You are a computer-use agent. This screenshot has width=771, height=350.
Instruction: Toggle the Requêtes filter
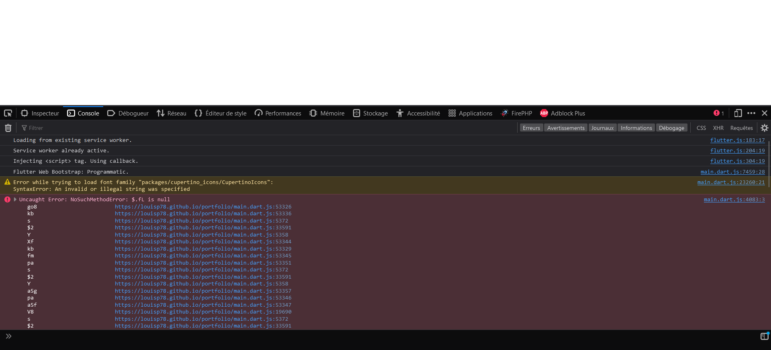point(741,128)
